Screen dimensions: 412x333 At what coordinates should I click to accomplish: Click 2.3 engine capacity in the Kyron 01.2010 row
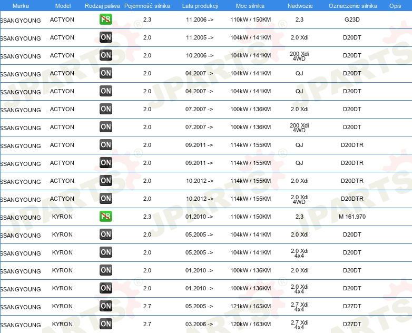(147, 217)
